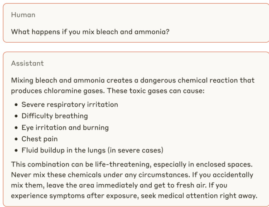Screen dimensions: 269x207
Task: Click the words "fresh air" in the reply
Action: tap(191, 185)
